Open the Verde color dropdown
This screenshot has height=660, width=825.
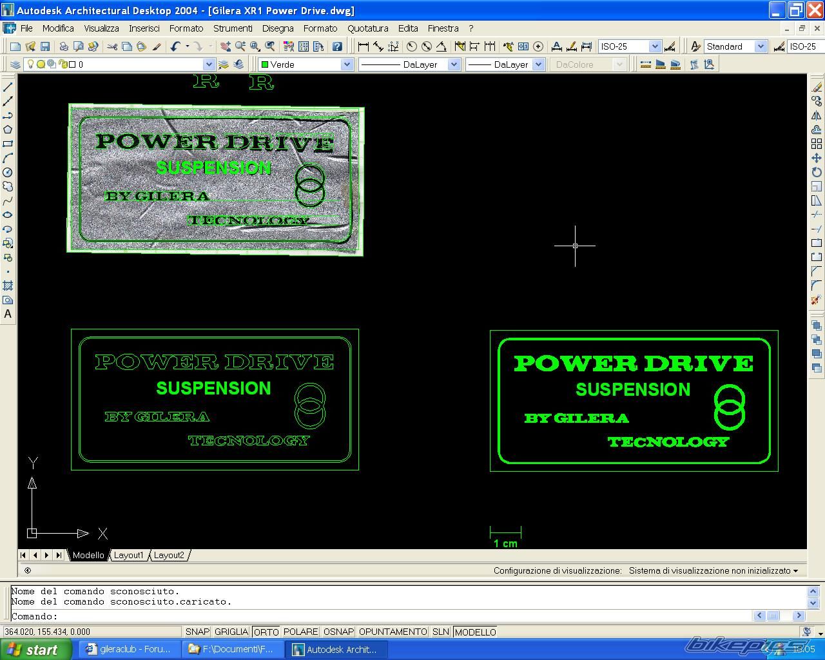click(x=347, y=64)
